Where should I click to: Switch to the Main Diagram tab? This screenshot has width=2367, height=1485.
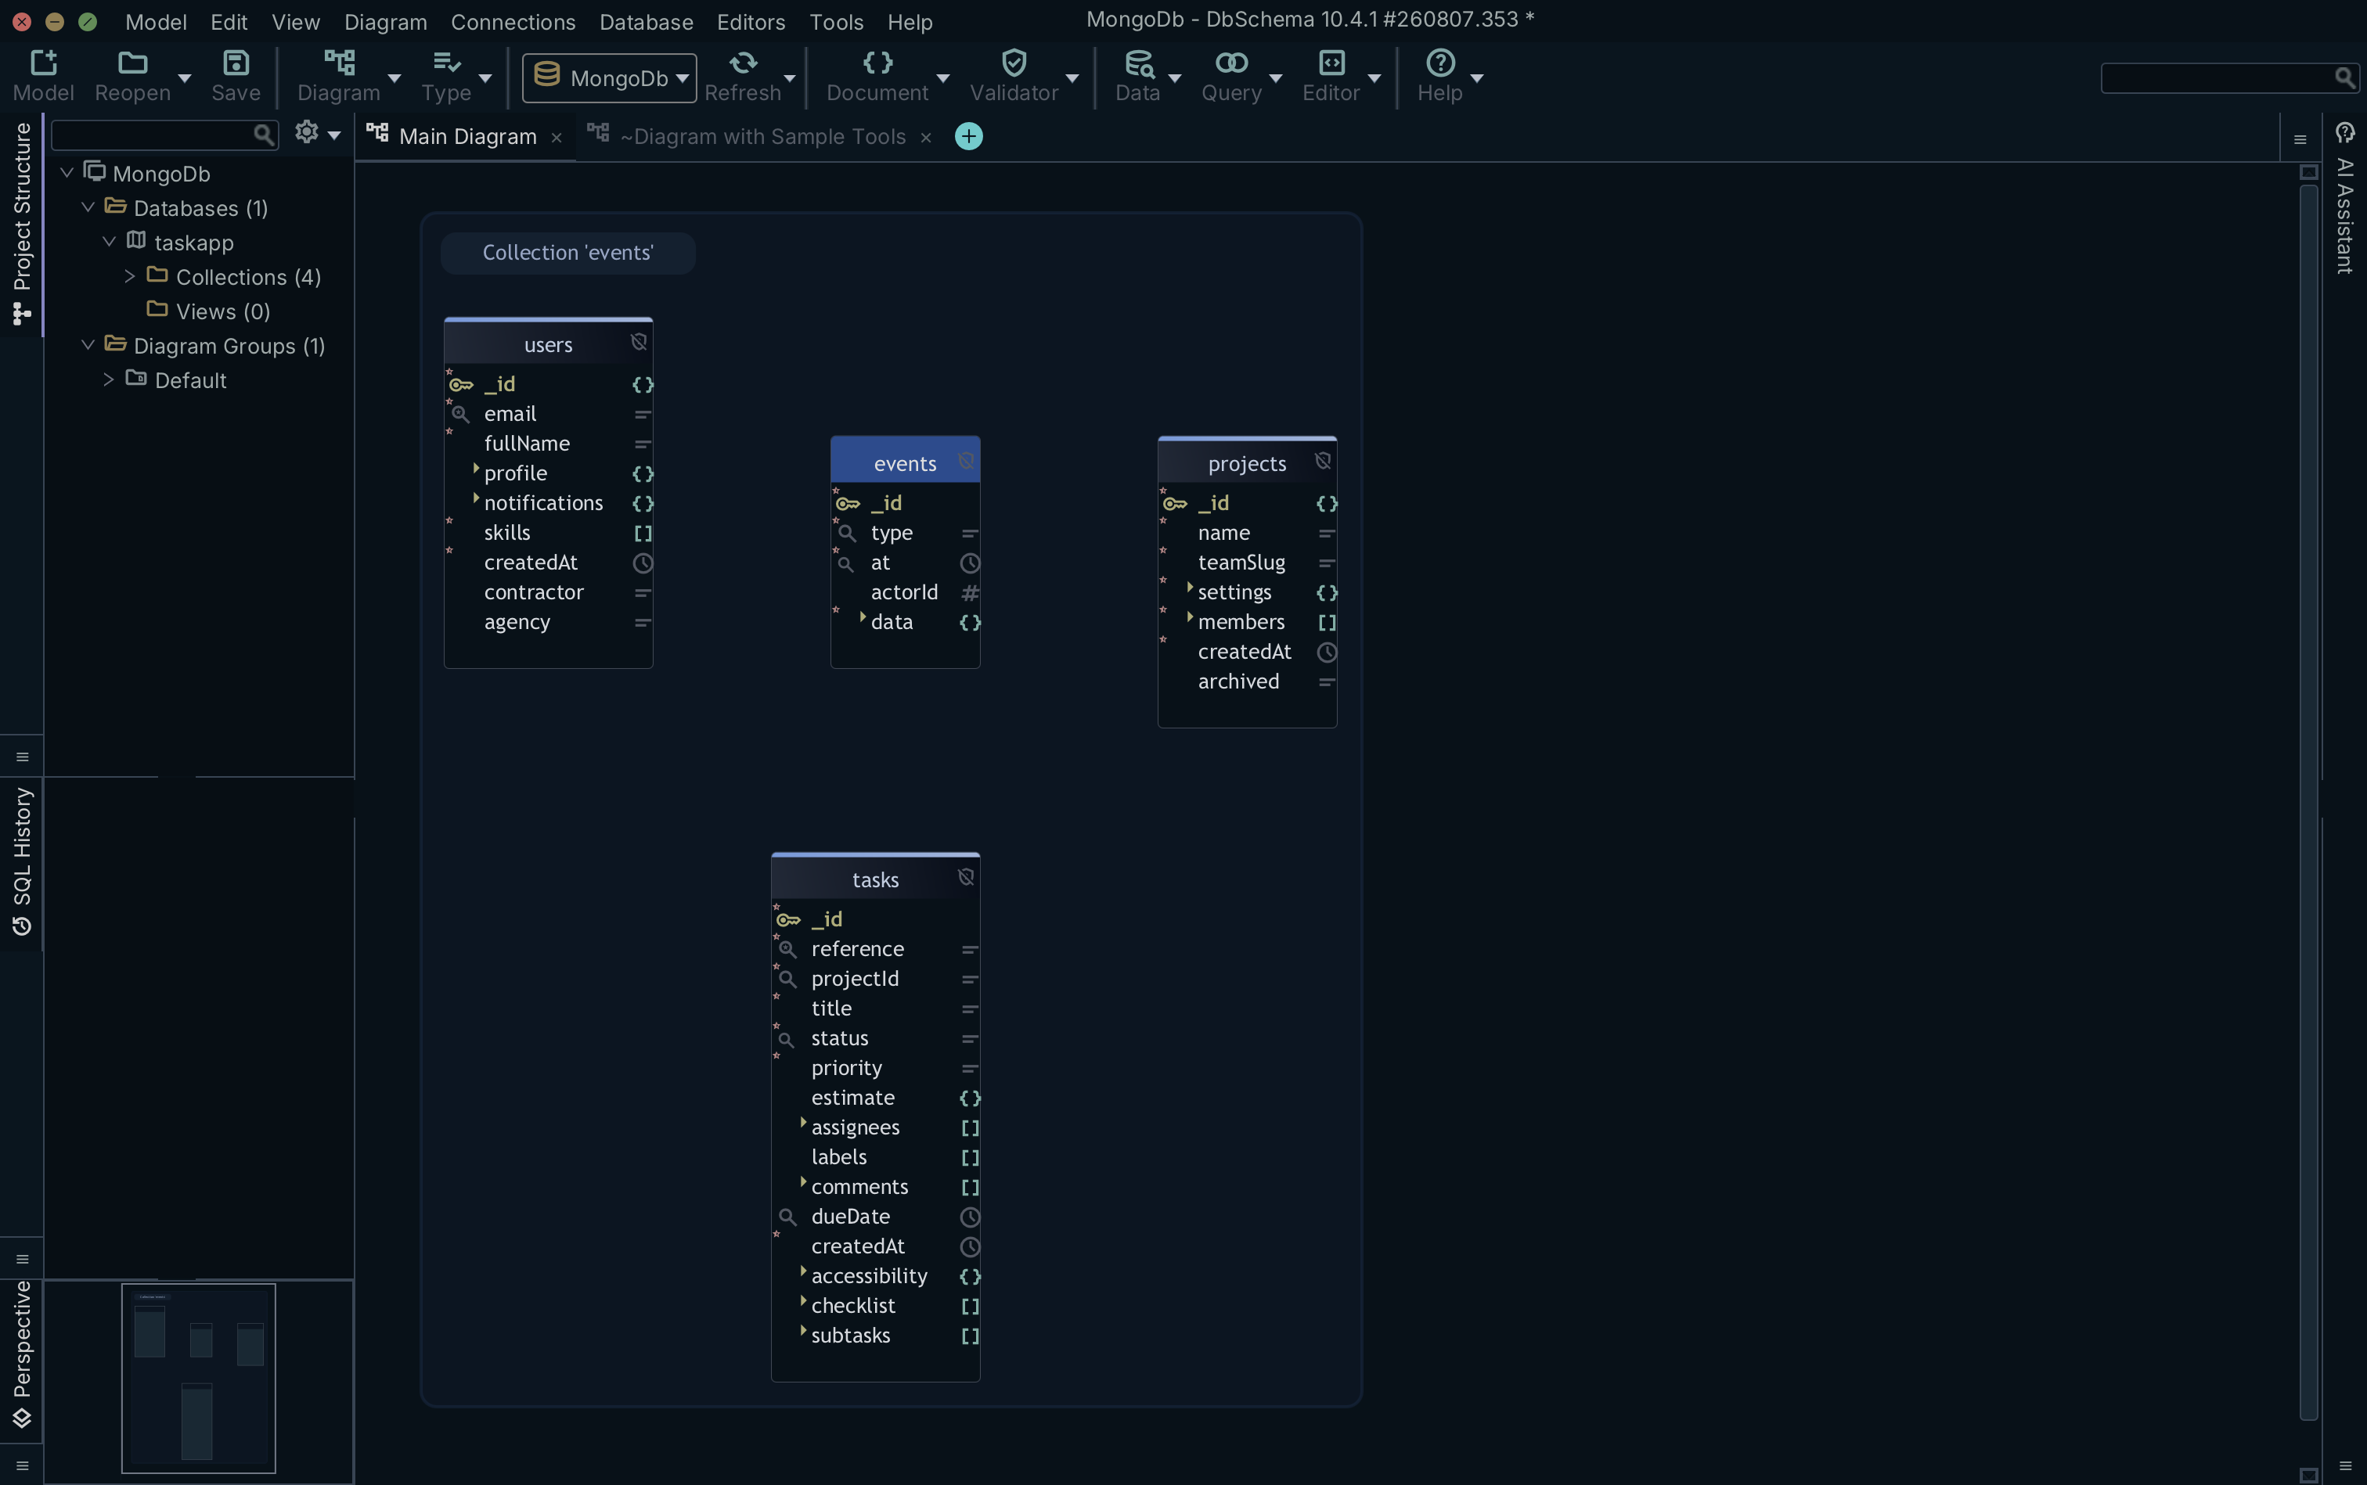click(x=468, y=136)
